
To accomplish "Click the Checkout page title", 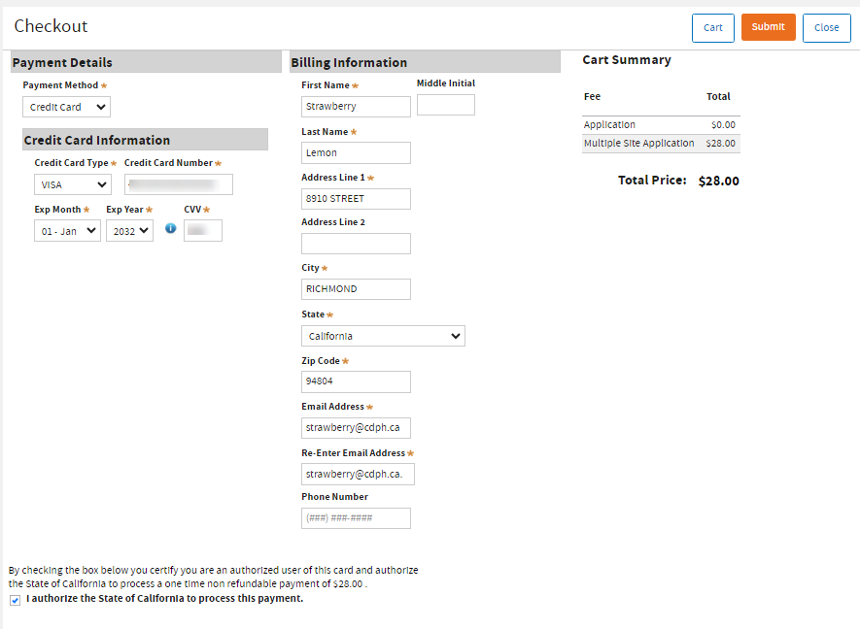I will tap(51, 26).
